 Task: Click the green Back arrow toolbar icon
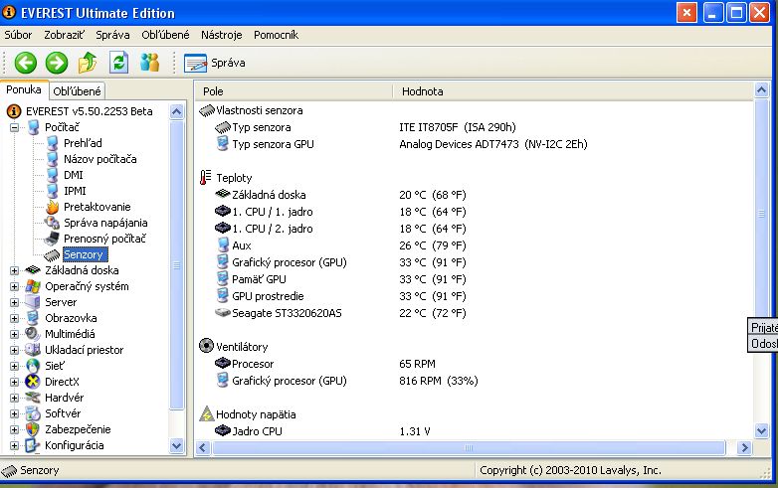click(25, 63)
